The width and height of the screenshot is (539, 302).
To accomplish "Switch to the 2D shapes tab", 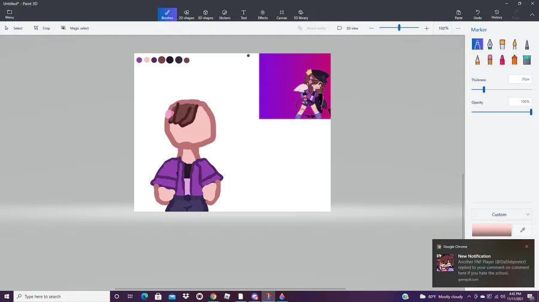I will [186, 14].
